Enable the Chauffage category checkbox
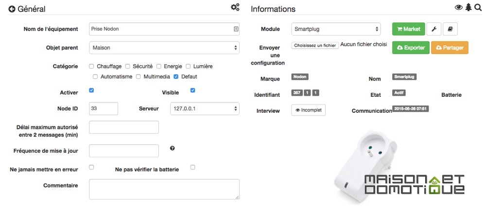486x211 pixels. (x=91, y=66)
